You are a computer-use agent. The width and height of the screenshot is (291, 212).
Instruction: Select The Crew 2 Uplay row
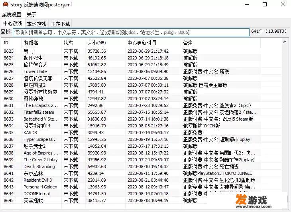coord(142,160)
